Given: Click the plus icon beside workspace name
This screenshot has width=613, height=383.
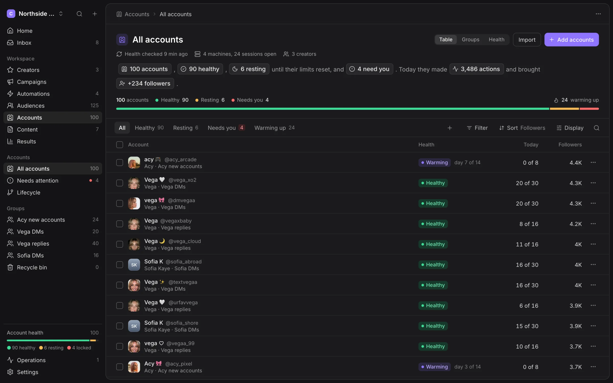Looking at the screenshot, I should pos(95,14).
